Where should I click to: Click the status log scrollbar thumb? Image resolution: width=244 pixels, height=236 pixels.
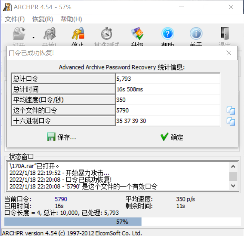click(233, 177)
